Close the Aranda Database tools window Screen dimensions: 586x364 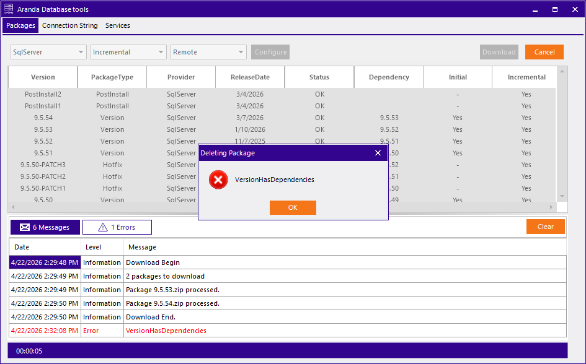[x=575, y=9]
